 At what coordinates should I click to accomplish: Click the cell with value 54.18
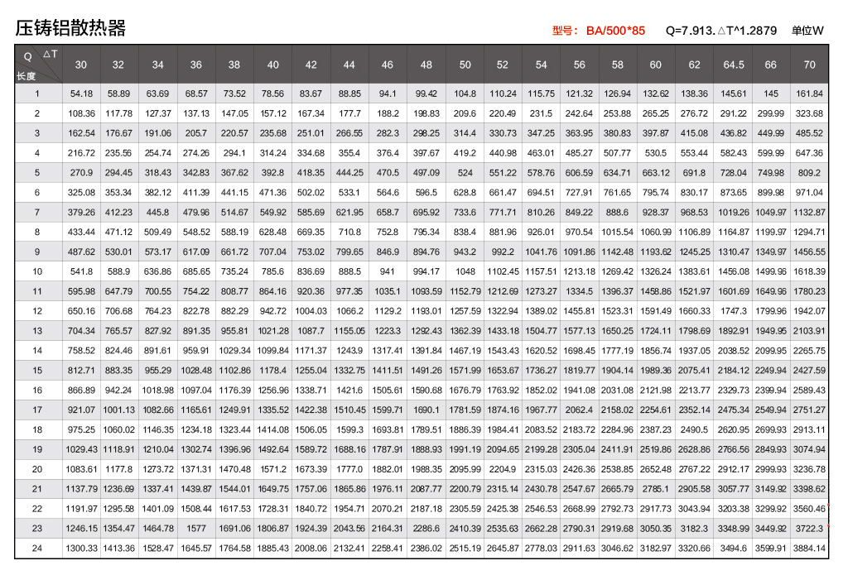click(x=81, y=93)
